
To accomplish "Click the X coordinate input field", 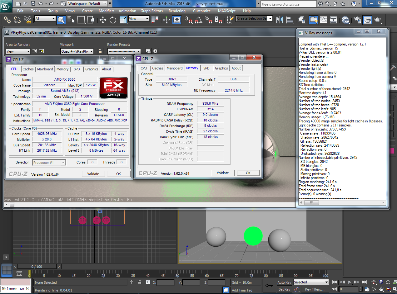I will click(166, 282).
